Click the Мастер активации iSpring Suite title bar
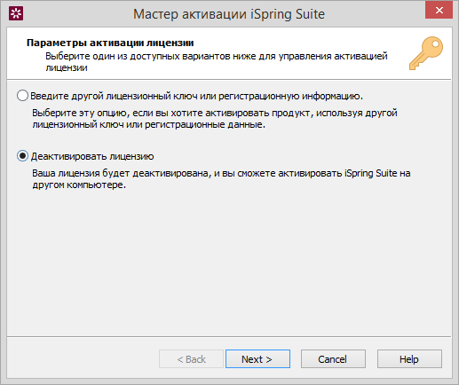Viewport: 459px width, 385px height. 229,14
